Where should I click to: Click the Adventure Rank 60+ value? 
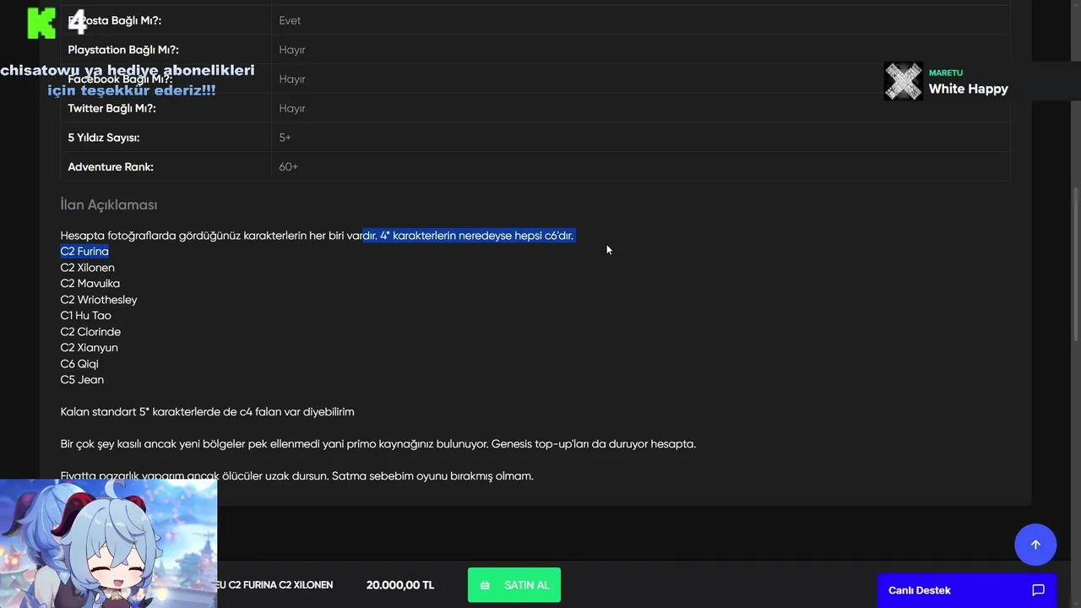pyautogui.click(x=289, y=167)
